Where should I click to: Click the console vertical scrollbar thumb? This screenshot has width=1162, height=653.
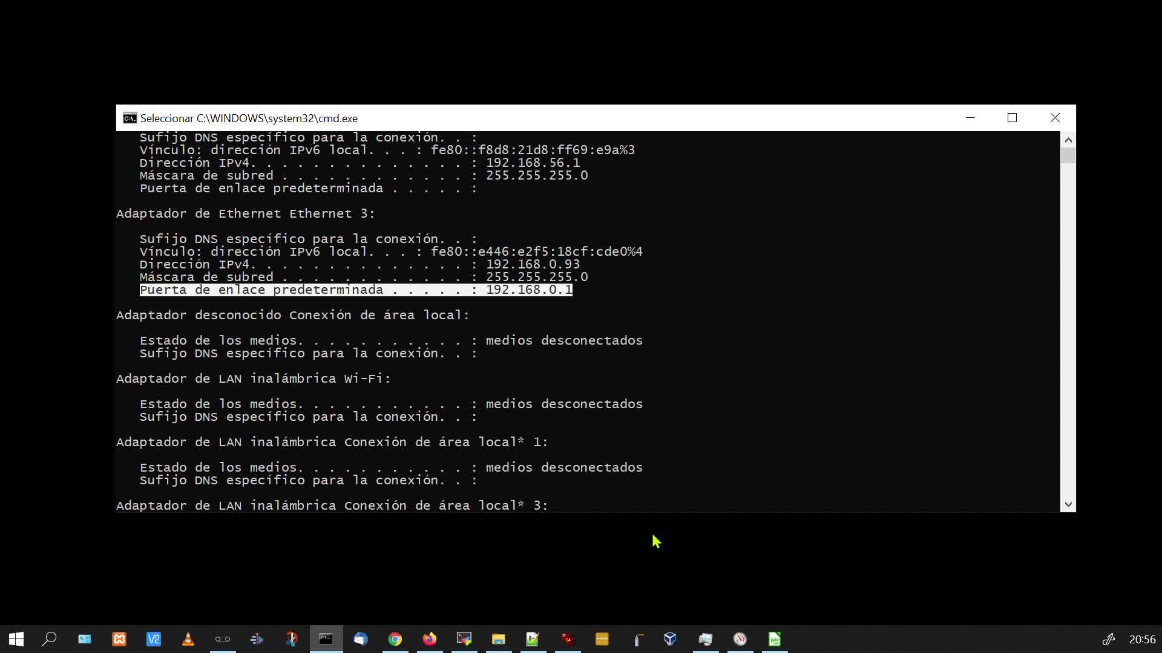[x=1068, y=155]
